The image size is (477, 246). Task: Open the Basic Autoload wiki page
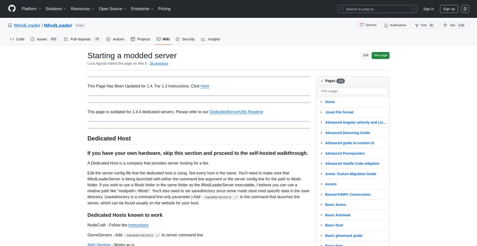pyautogui.click(x=338, y=215)
